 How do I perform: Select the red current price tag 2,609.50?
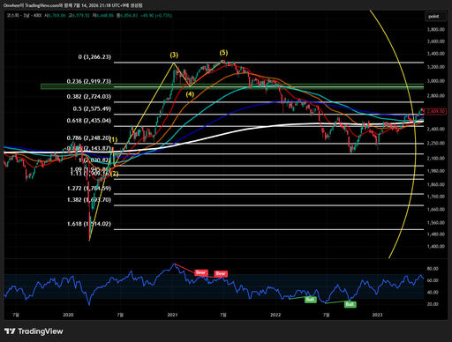coord(436,111)
